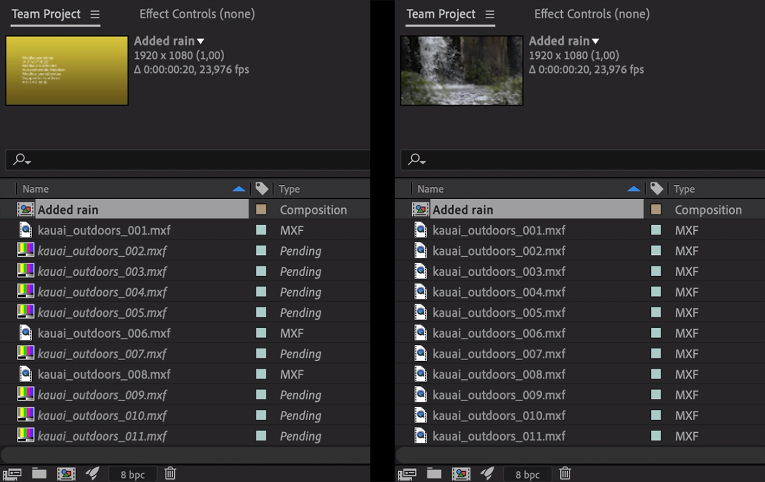Click tan label swatch of Added rain in waterfall panel
Screen dimensions: 765x482
click(656, 209)
